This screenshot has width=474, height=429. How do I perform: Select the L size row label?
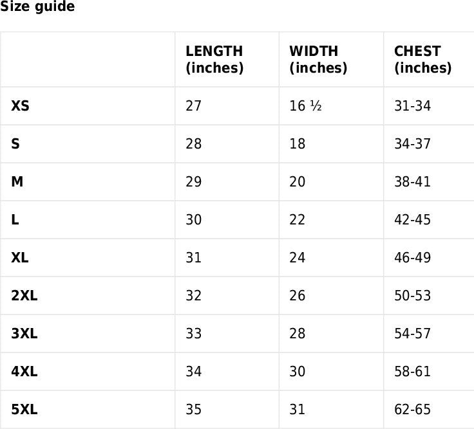[x=15, y=219]
